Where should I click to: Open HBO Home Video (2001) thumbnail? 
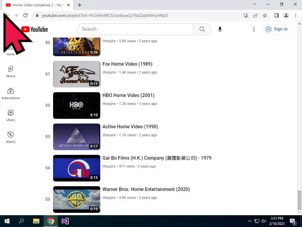(x=77, y=106)
